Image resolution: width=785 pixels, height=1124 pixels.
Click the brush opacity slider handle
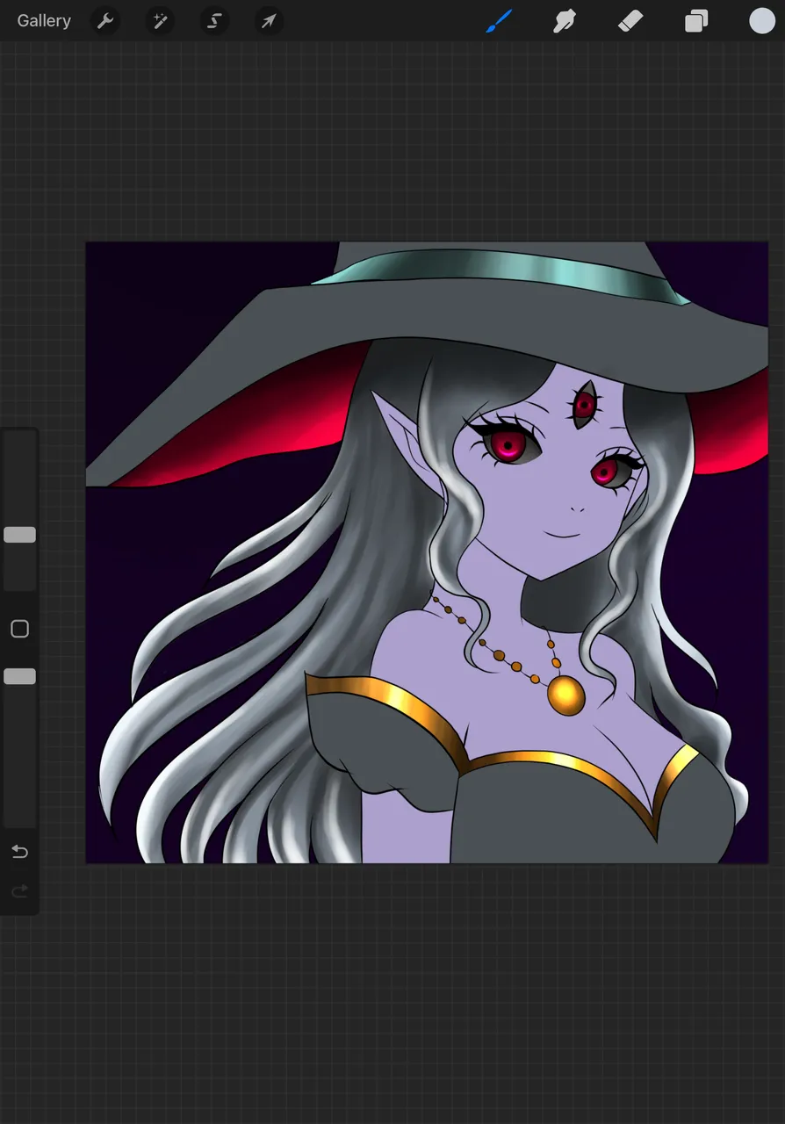click(x=19, y=676)
